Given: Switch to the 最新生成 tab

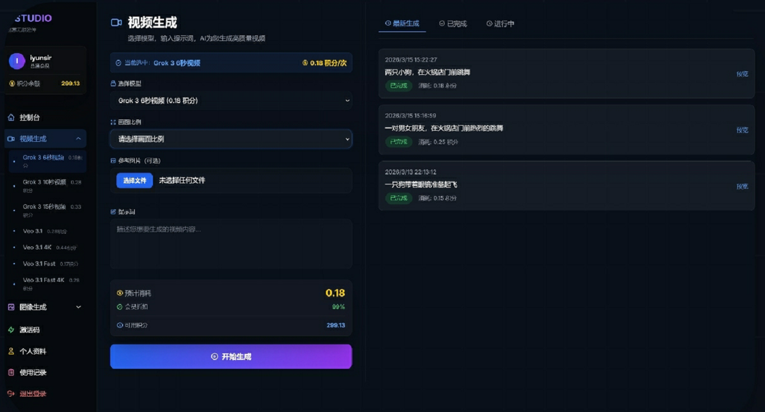Looking at the screenshot, I should point(402,24).
